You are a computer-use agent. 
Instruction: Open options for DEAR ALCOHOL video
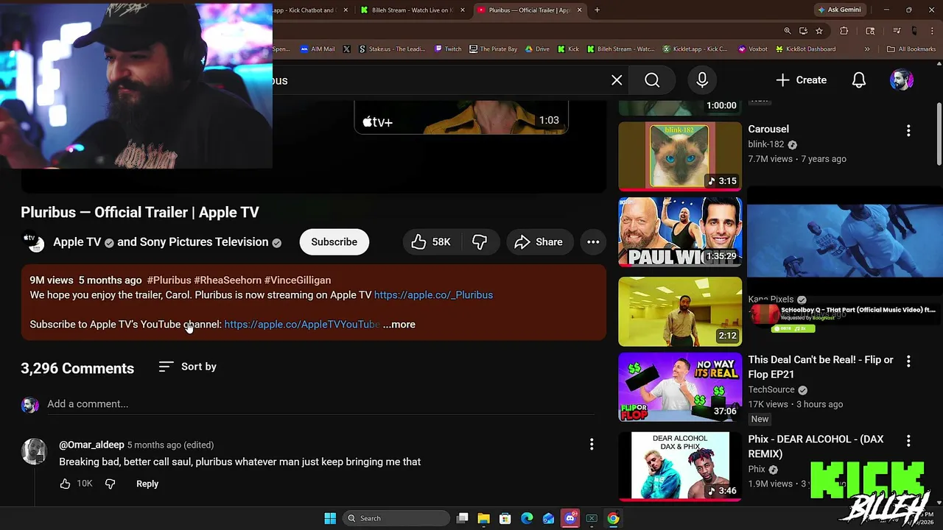click(x=908, y=440)
